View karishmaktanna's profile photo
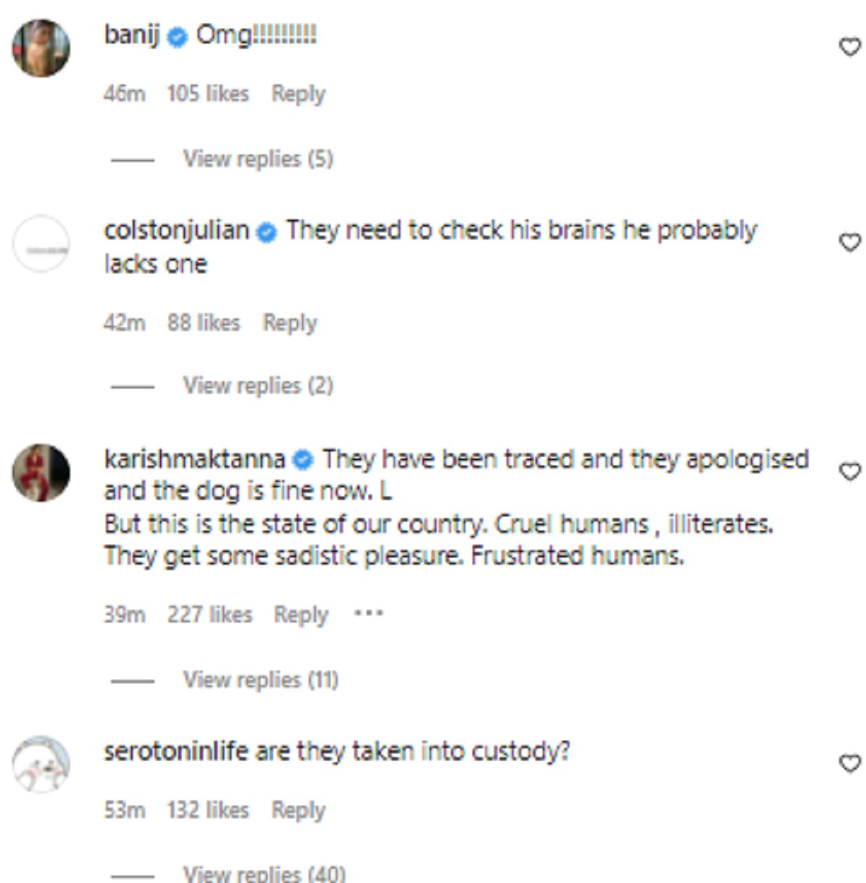This screenshot has height=883, width=866. [x=41, y=472]
